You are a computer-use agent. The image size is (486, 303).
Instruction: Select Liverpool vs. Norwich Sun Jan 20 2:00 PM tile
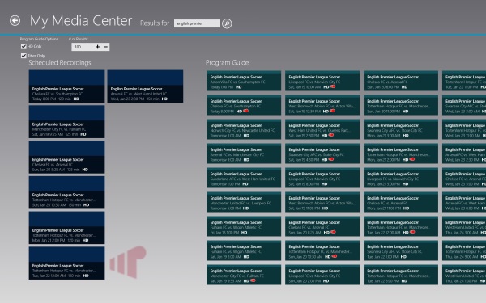[322, 275]
